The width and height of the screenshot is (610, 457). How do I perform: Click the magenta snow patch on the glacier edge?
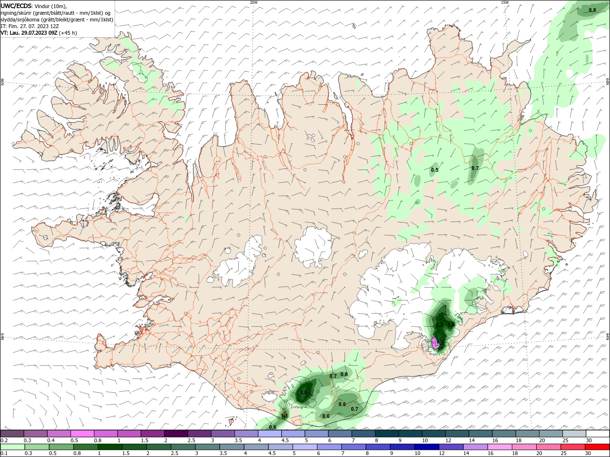coord(435,343)
